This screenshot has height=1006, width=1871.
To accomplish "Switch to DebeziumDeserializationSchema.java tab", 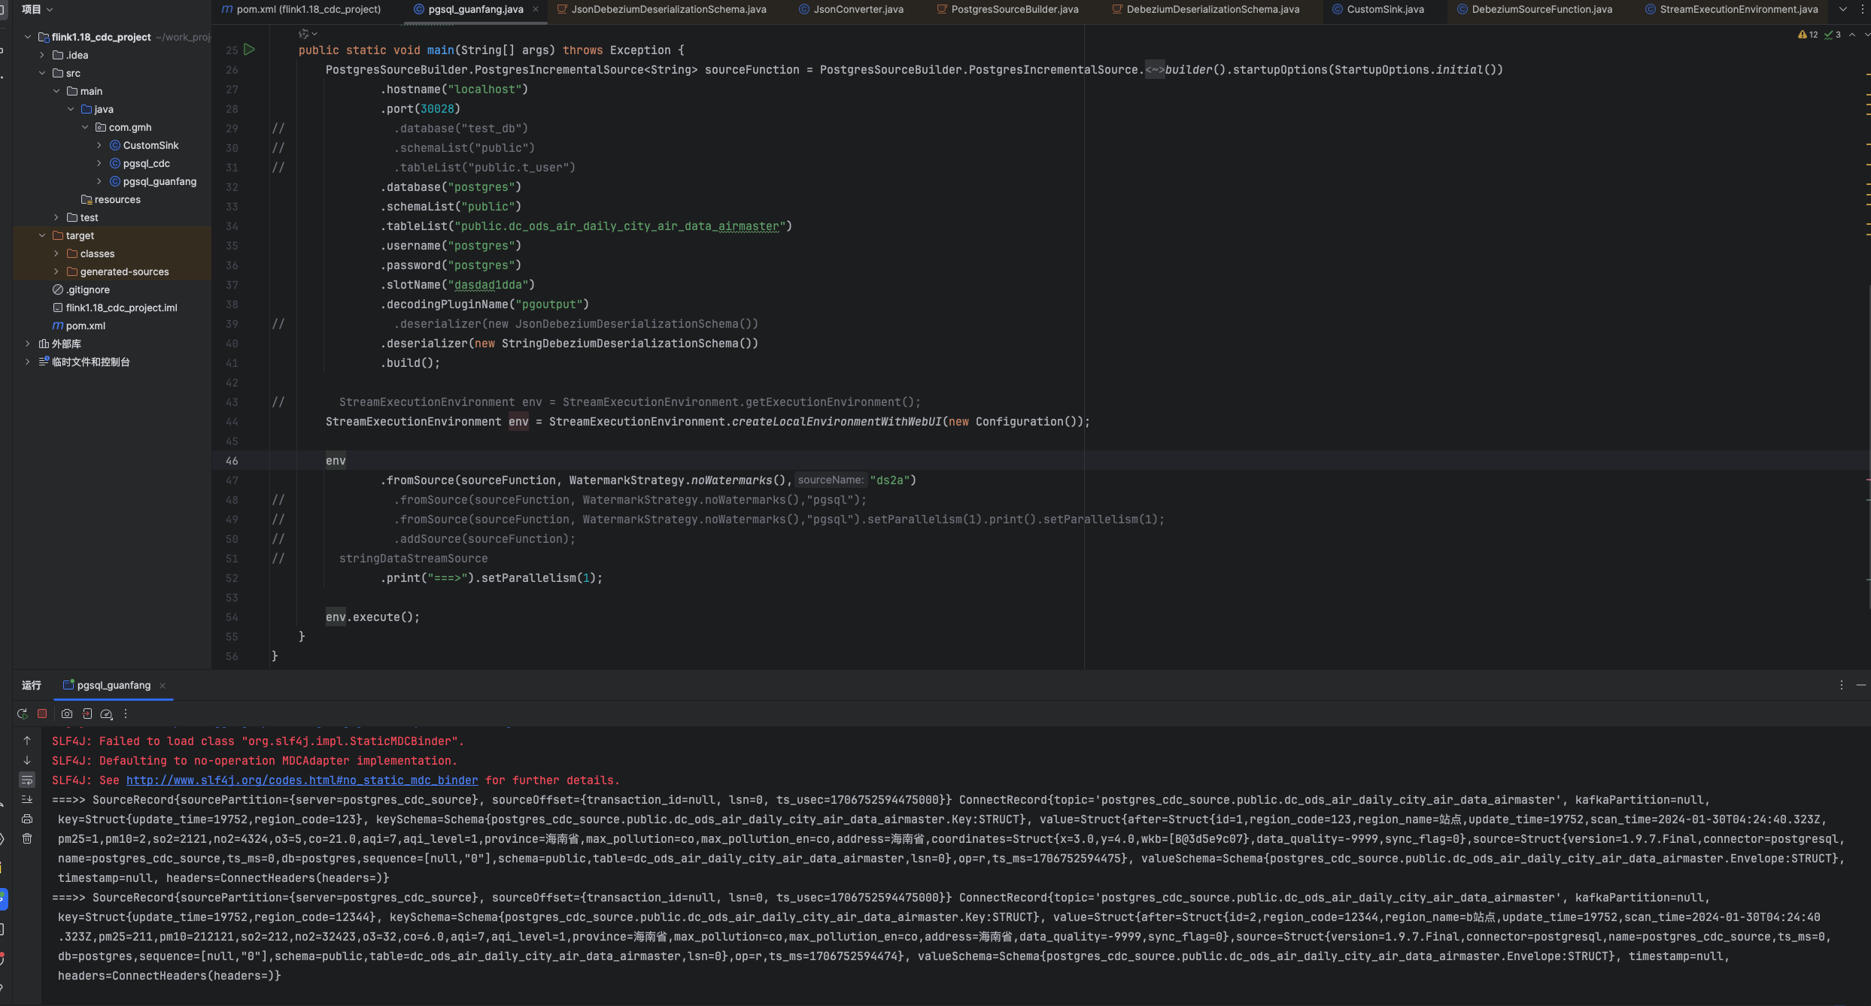I will [x=1205, y=9].
